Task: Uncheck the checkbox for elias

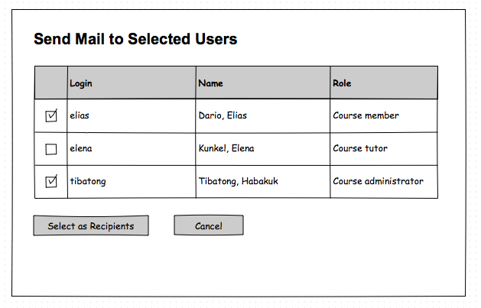Action: point(51,116)
